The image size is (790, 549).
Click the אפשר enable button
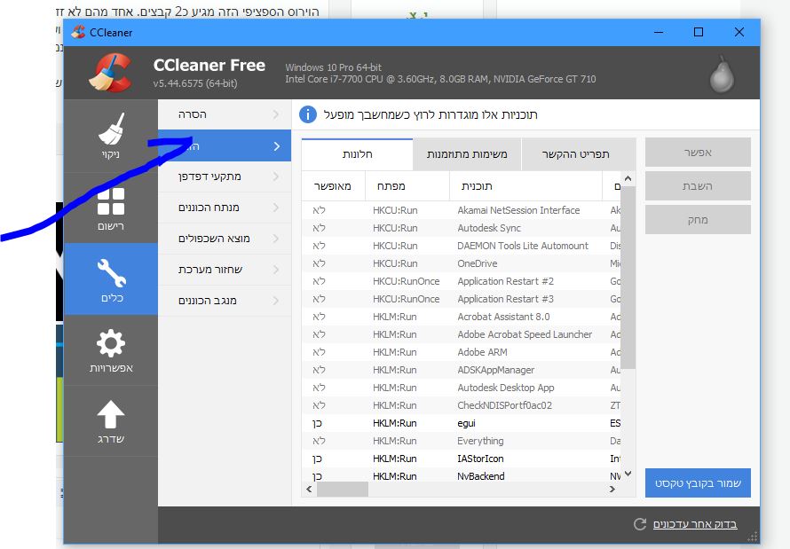click(x=698, y=153)
